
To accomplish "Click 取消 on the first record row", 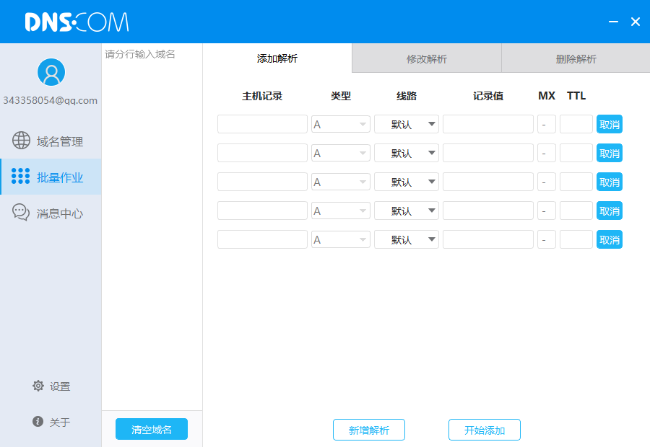I will tap(610, 123).
